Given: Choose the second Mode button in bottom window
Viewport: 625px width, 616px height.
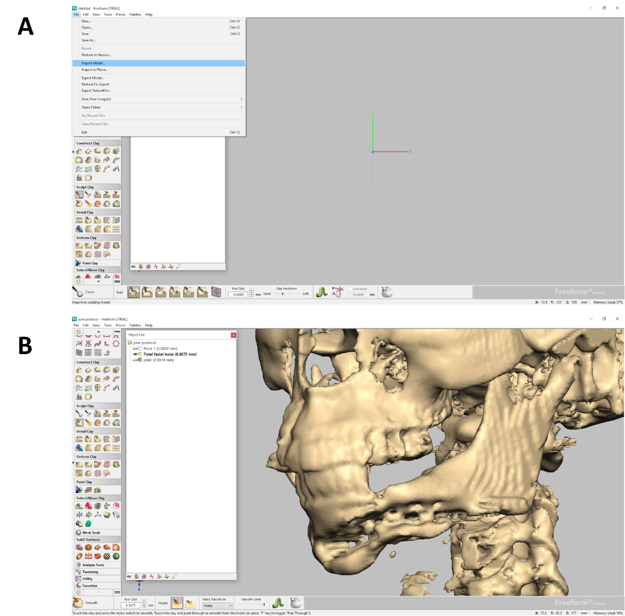Looking at the screenshot, I should [190, 603].
